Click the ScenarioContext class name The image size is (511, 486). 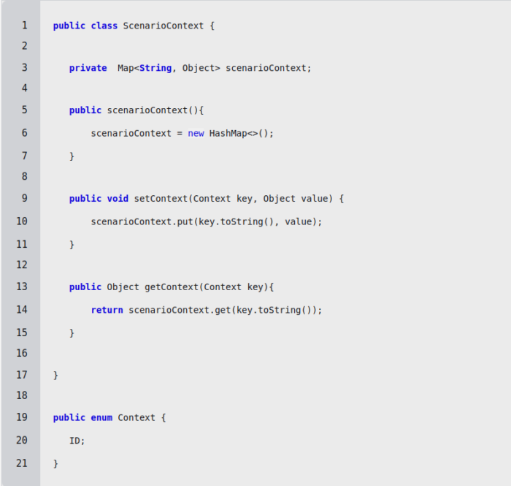163,26
